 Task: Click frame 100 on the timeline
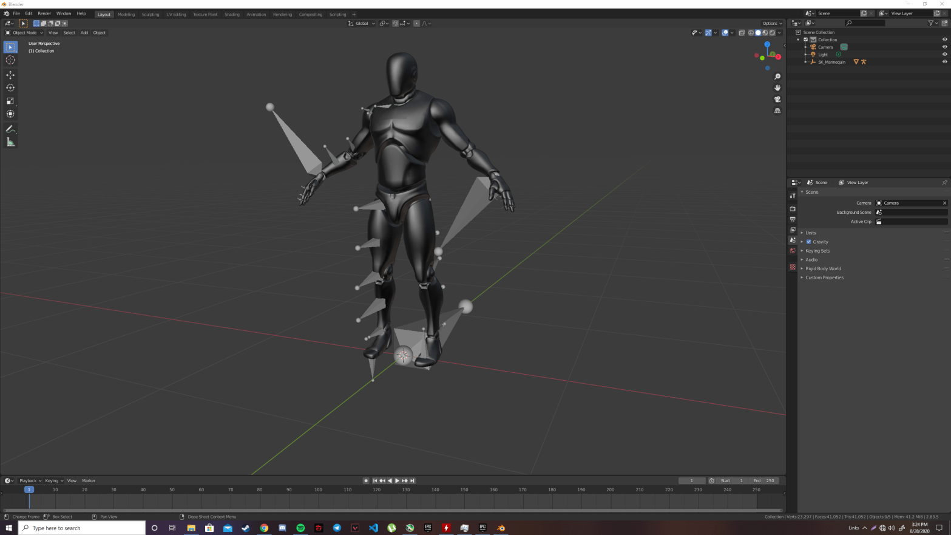click(318, 489)
